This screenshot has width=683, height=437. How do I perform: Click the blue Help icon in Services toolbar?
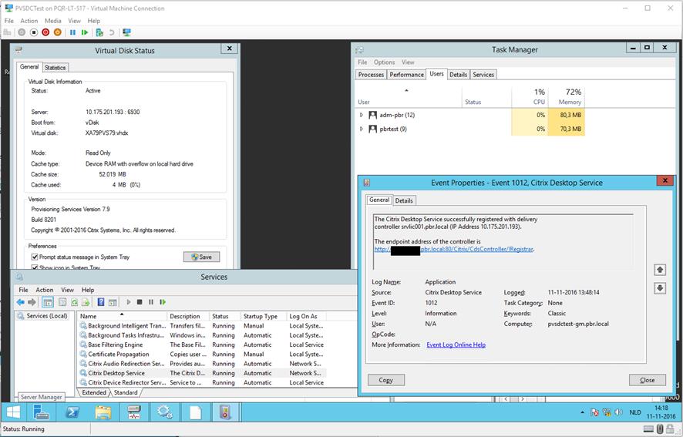pos(101,302)
